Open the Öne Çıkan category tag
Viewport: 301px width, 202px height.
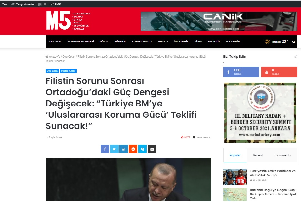52,71
